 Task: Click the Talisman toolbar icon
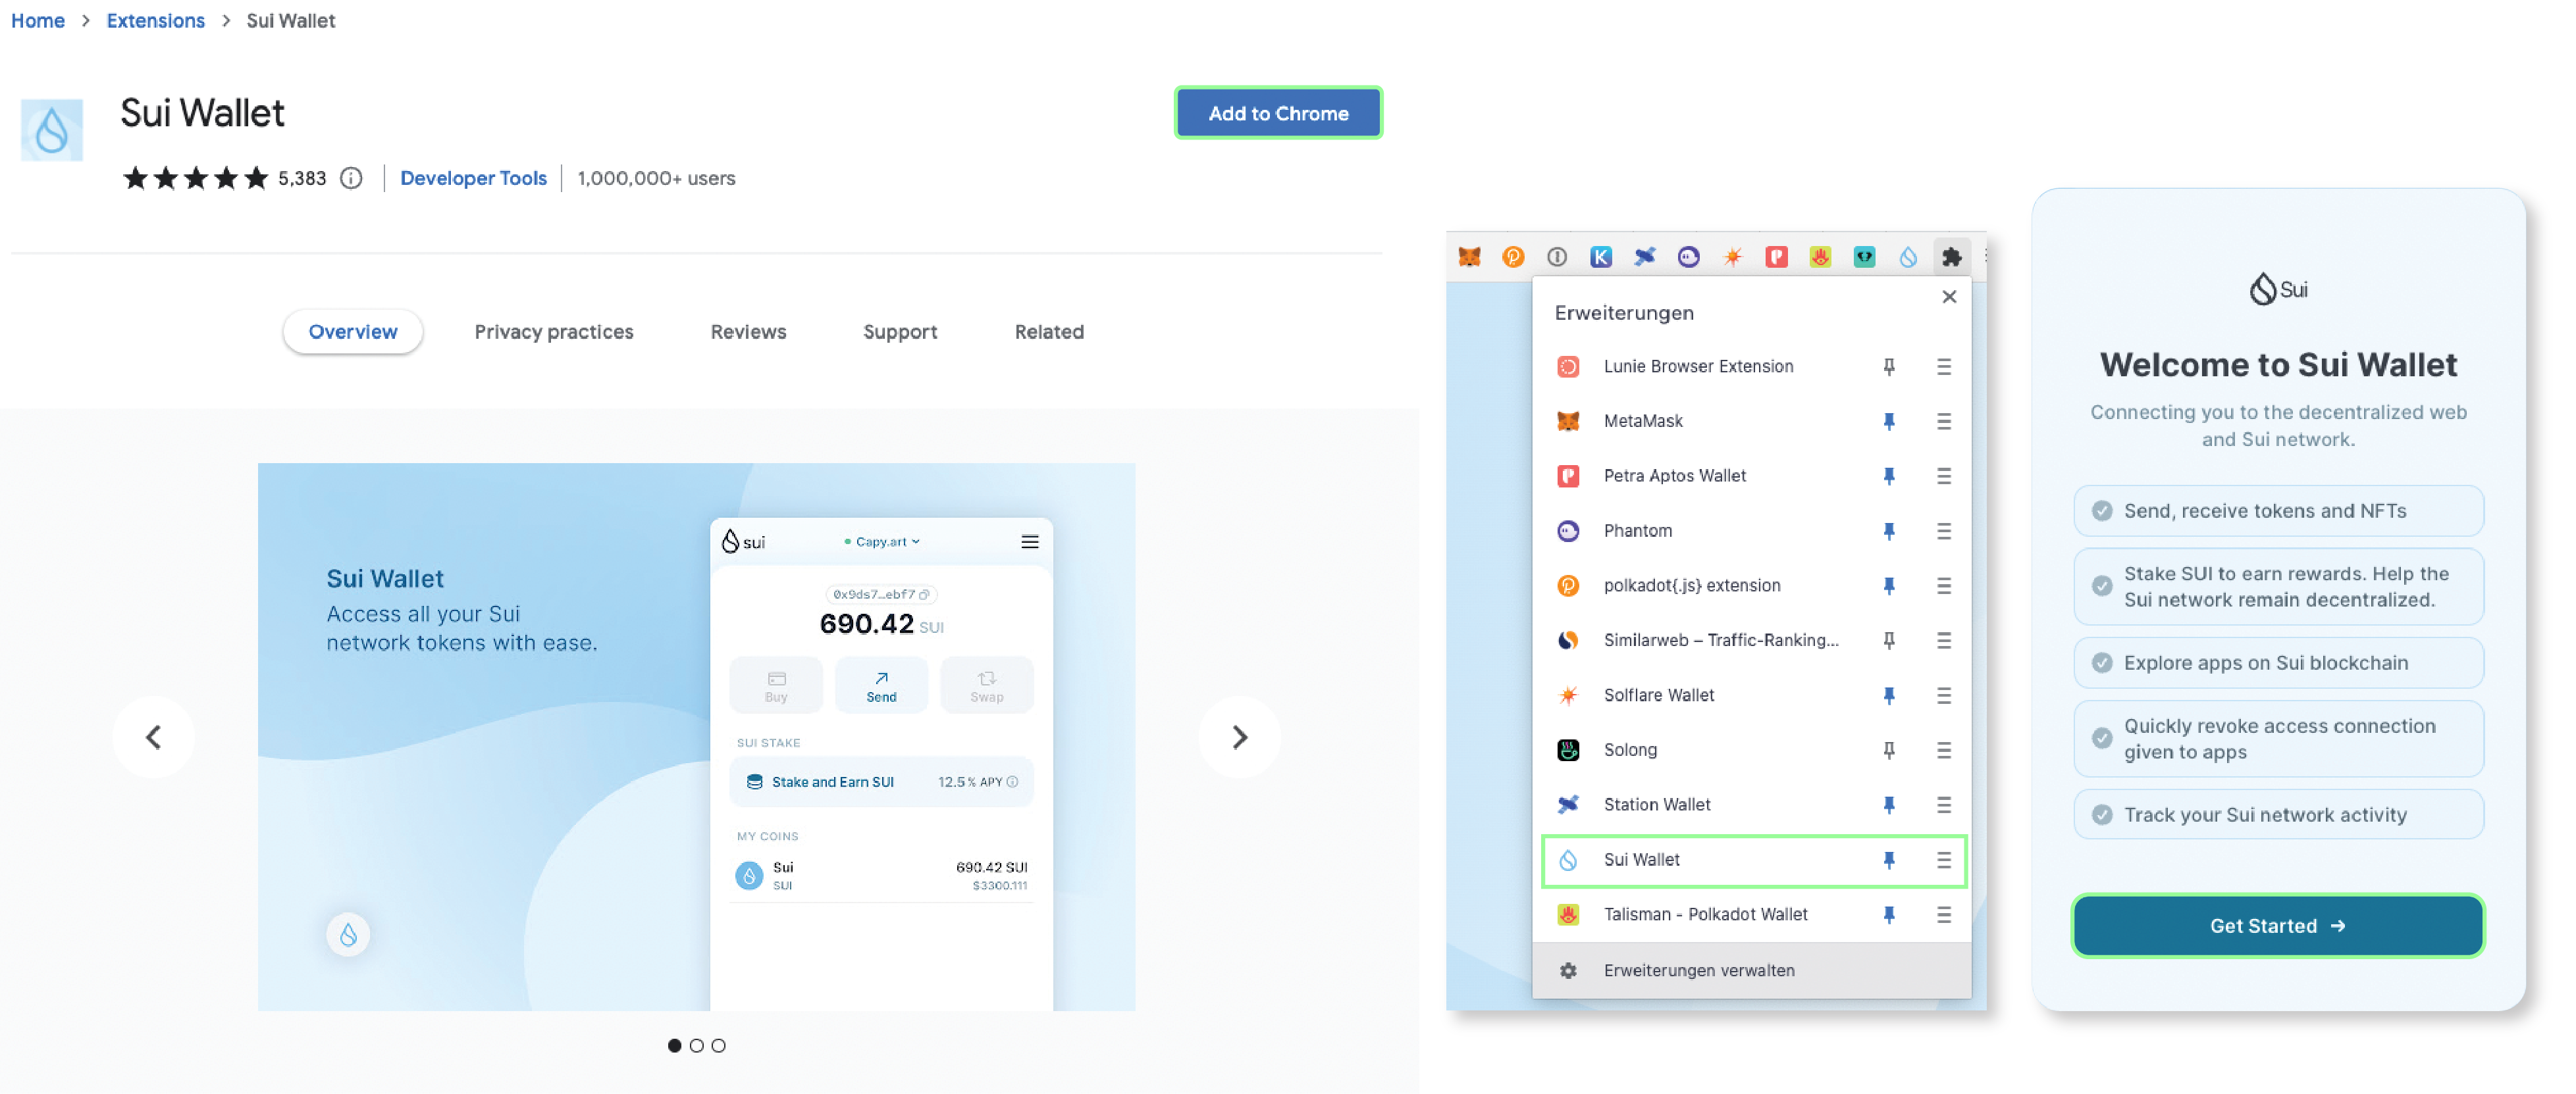1820,257
